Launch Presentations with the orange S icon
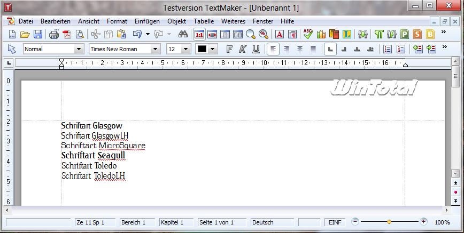Image resolution: width=464 pixels, height=233 pixels. (417, 34)
